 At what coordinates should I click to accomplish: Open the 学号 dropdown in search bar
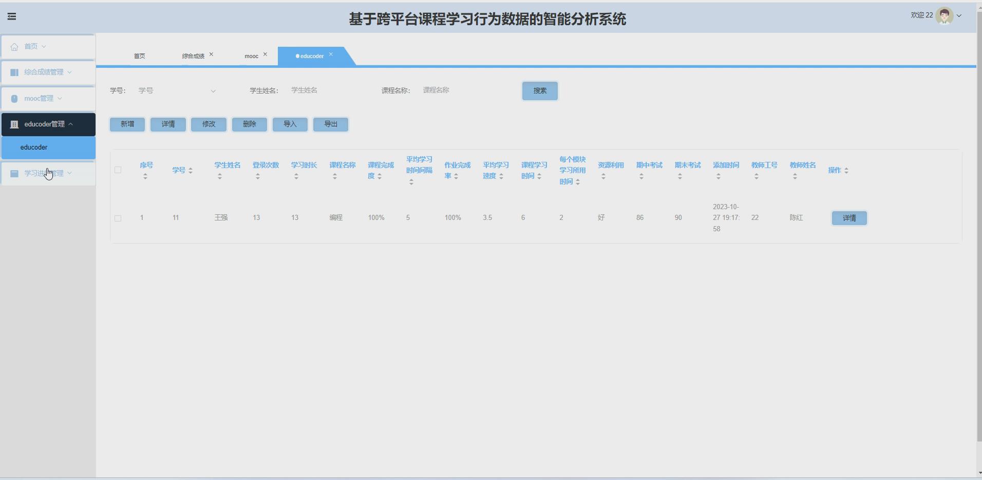click(213, 91)
